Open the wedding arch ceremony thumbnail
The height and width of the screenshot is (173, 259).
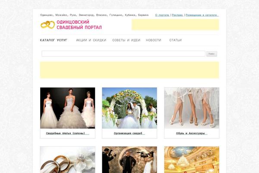pos(129,108)
